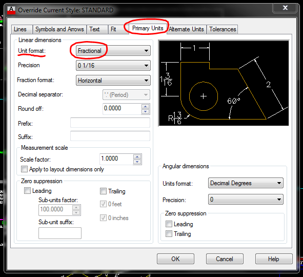Check Trailing zero suppression for linear dimensions

(x=103, y=191)
